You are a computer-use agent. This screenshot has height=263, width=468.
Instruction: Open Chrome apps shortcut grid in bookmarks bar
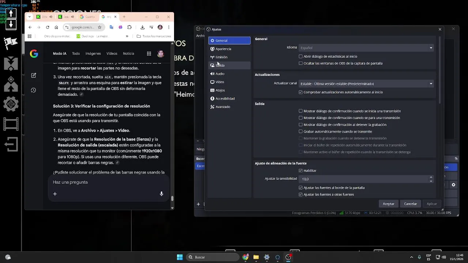(x=30, y=36)
